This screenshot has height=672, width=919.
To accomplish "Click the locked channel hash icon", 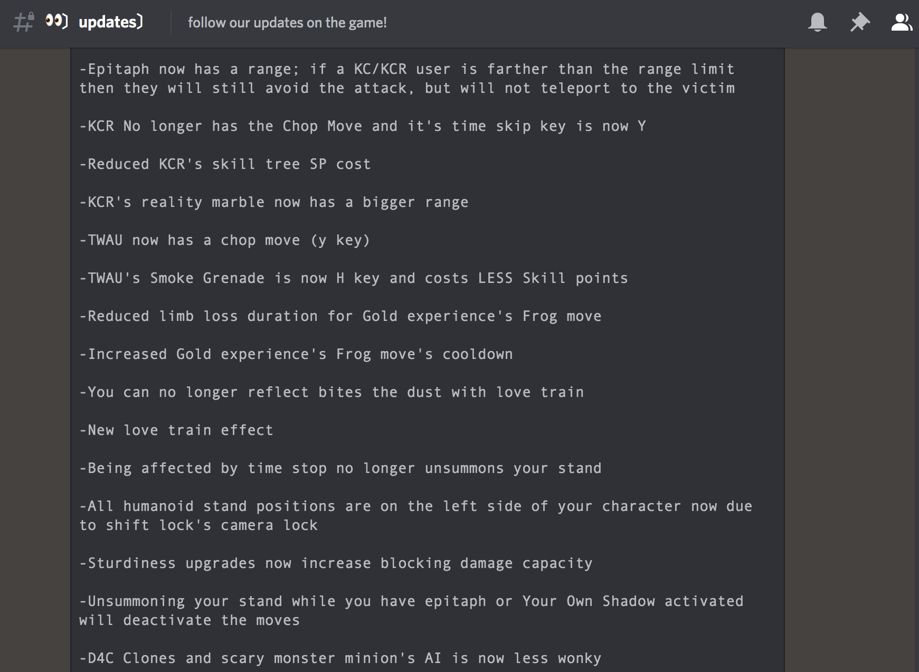I will [24, 22].
